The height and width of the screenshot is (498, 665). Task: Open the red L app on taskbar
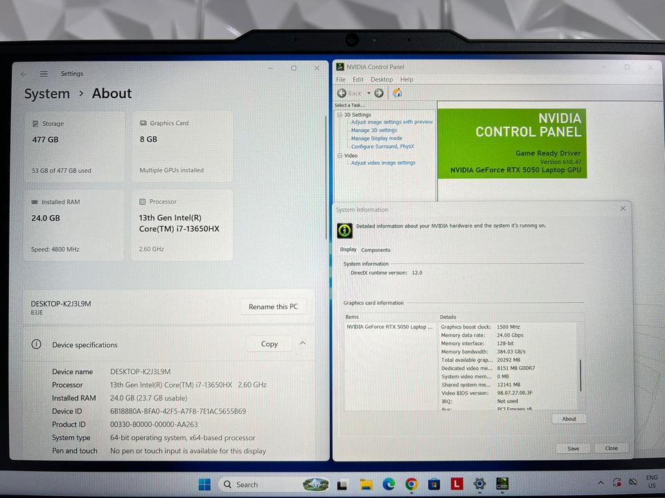[x=456, y=483]
